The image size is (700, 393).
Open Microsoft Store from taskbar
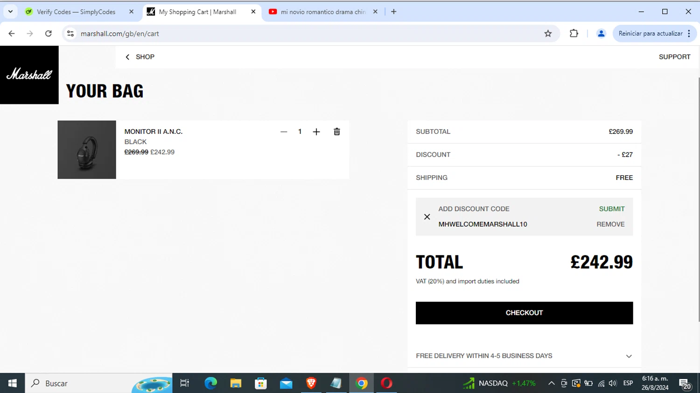(261, 383)
